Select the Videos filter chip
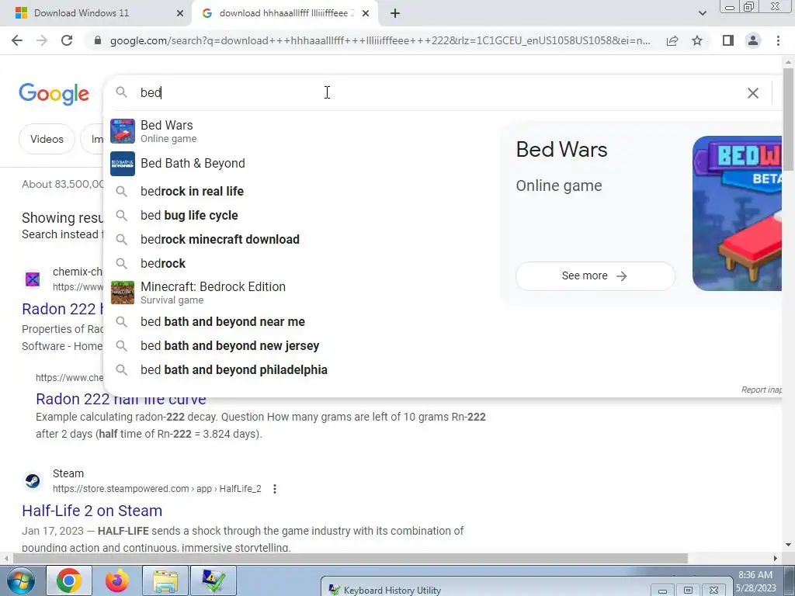The height and width of the screenshot is (596, 795). (x=47, y=139)
